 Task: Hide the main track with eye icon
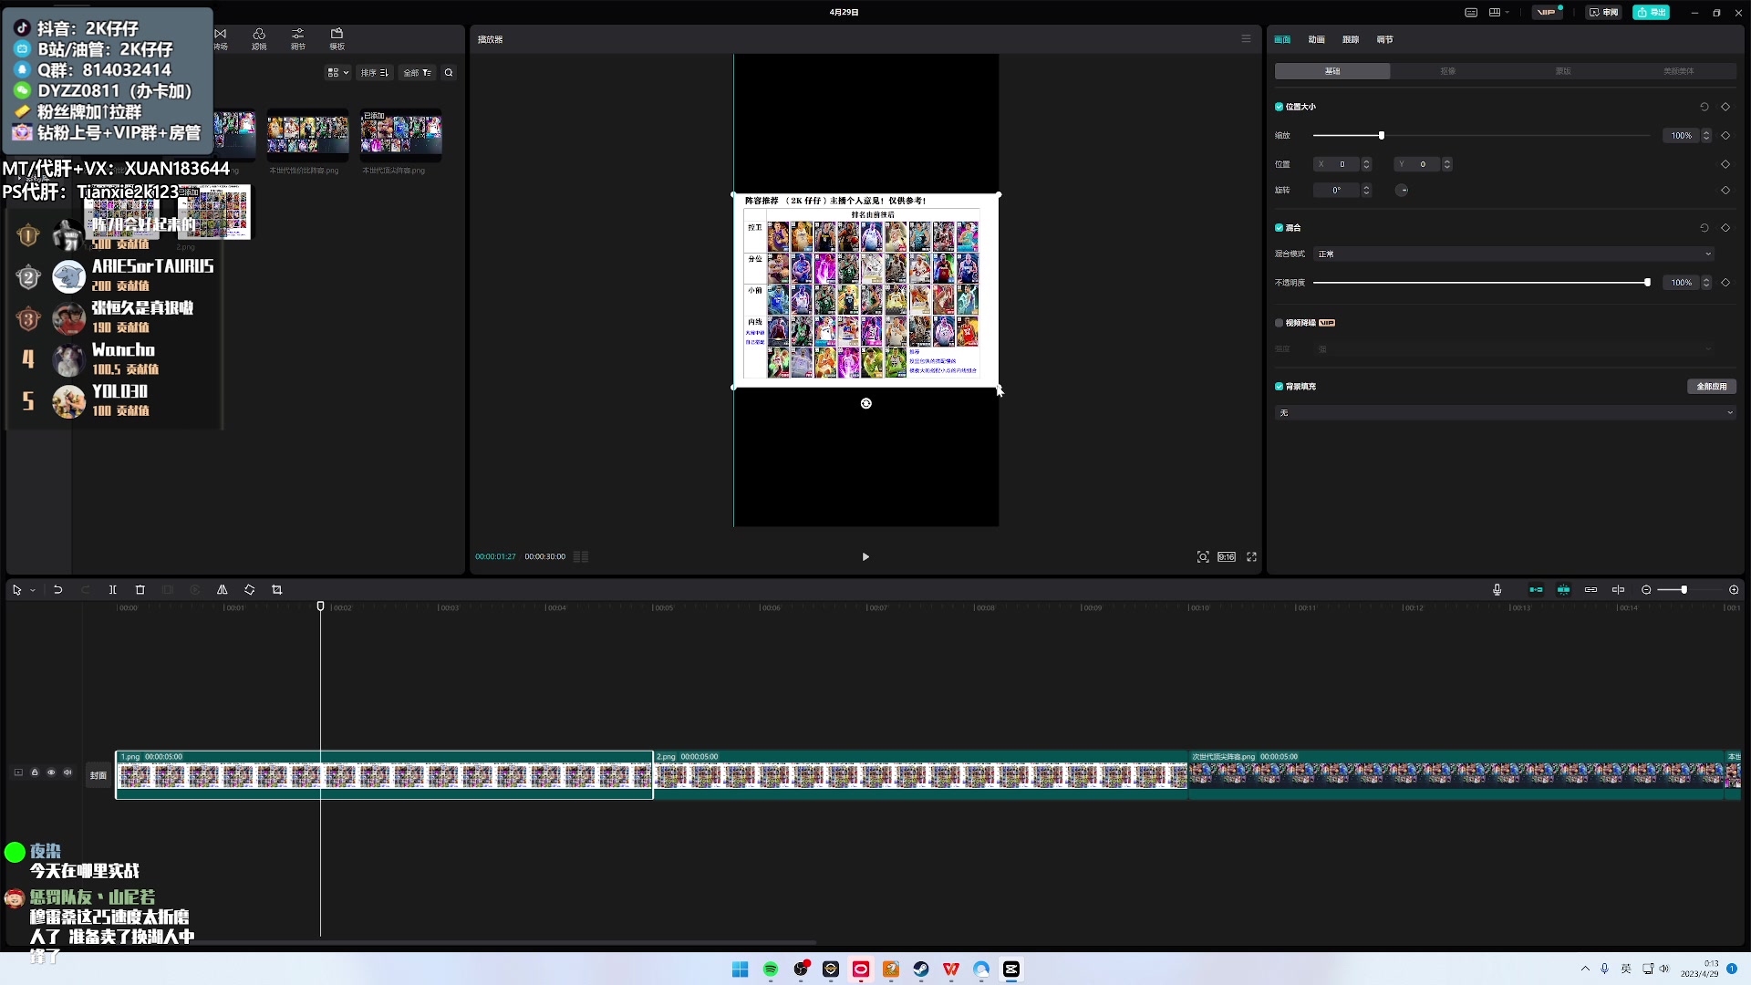tap(51, 772)
